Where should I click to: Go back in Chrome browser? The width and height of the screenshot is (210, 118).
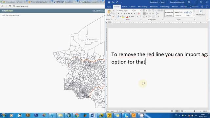[2, 6]
